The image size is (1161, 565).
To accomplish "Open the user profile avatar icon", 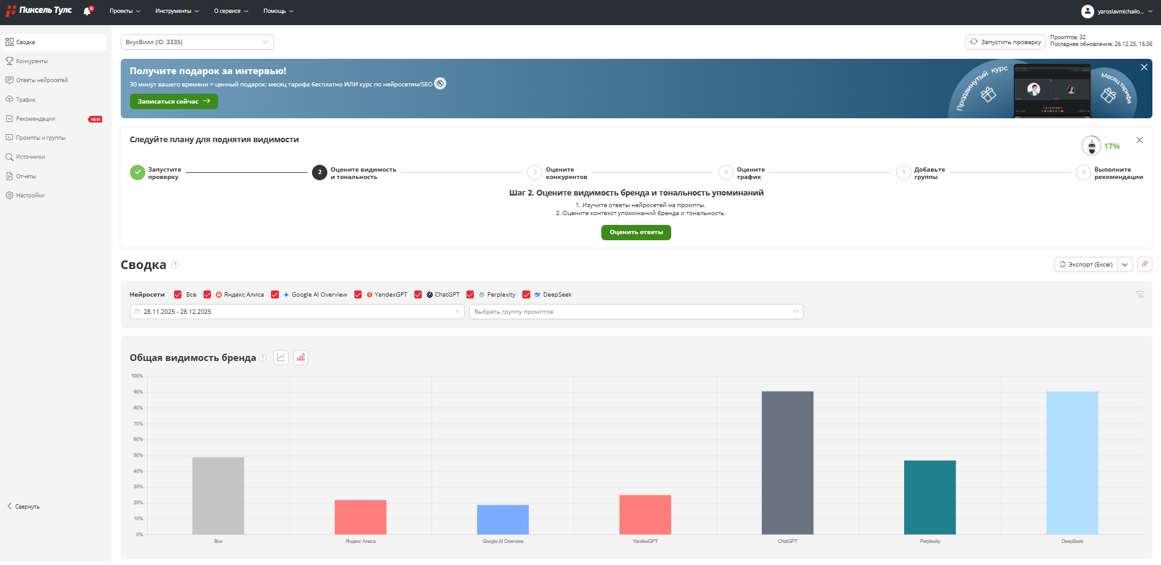I will [x=1087, y=11].
